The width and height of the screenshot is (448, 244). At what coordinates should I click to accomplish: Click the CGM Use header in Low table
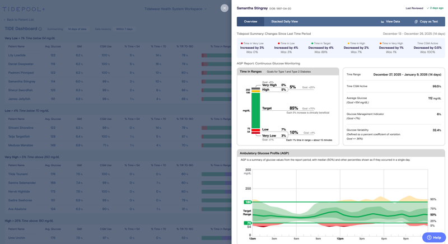click(105, 119)
